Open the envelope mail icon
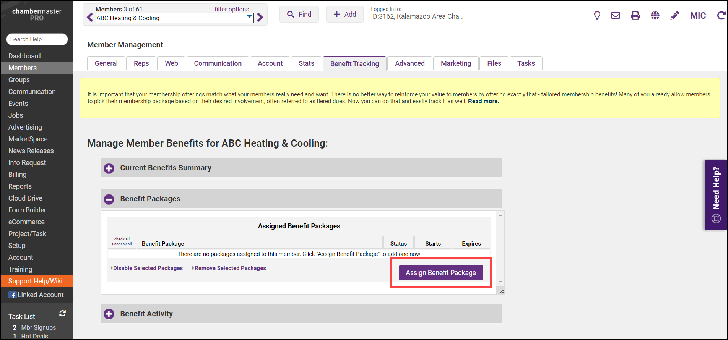 [x=616, y=16]
